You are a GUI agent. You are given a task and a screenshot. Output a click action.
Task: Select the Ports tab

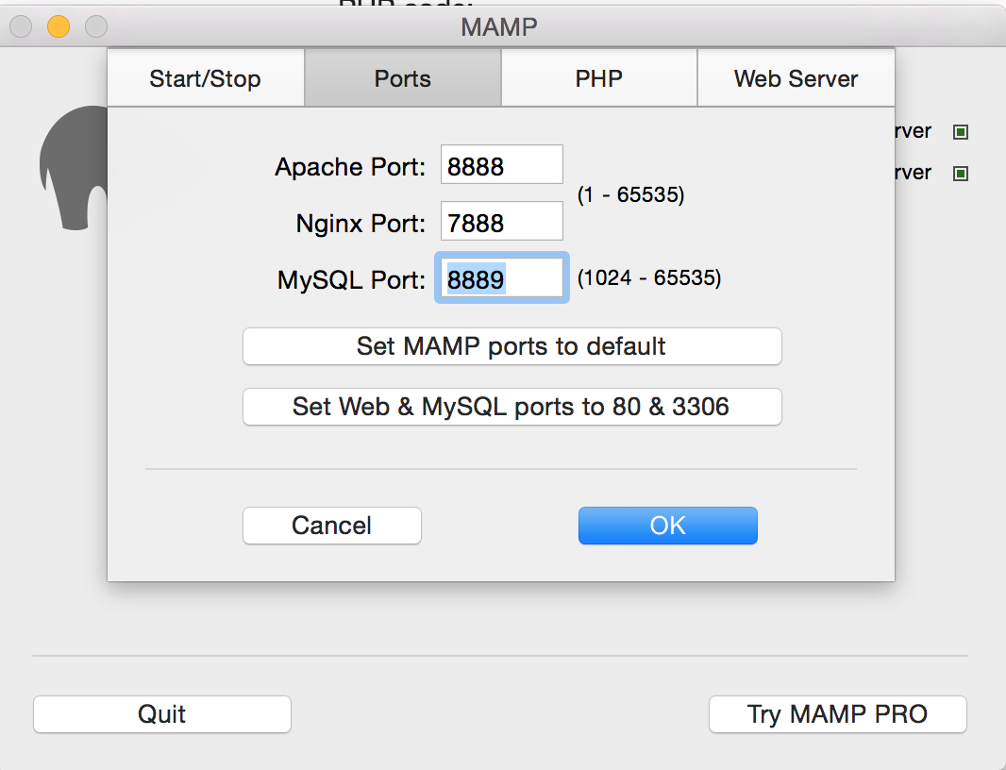[402, 78]
